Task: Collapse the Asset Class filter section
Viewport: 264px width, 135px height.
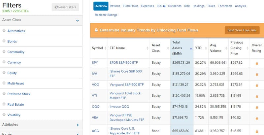Action: 78,20
